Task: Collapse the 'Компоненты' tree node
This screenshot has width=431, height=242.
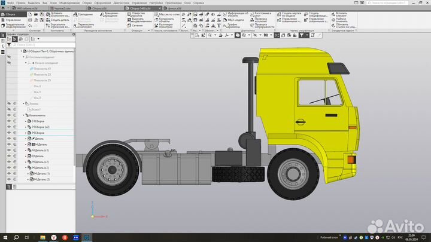Action: [x=22, y=115]
